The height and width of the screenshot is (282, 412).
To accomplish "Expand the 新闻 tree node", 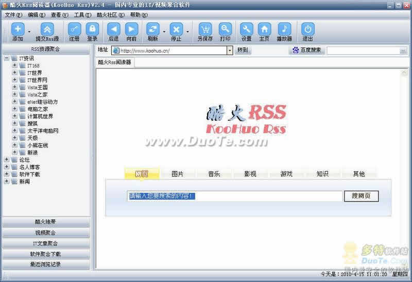I will click(7, 181).
